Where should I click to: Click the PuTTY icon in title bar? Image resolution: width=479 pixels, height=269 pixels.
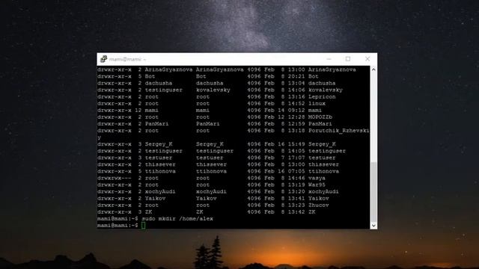click(103, 59)
